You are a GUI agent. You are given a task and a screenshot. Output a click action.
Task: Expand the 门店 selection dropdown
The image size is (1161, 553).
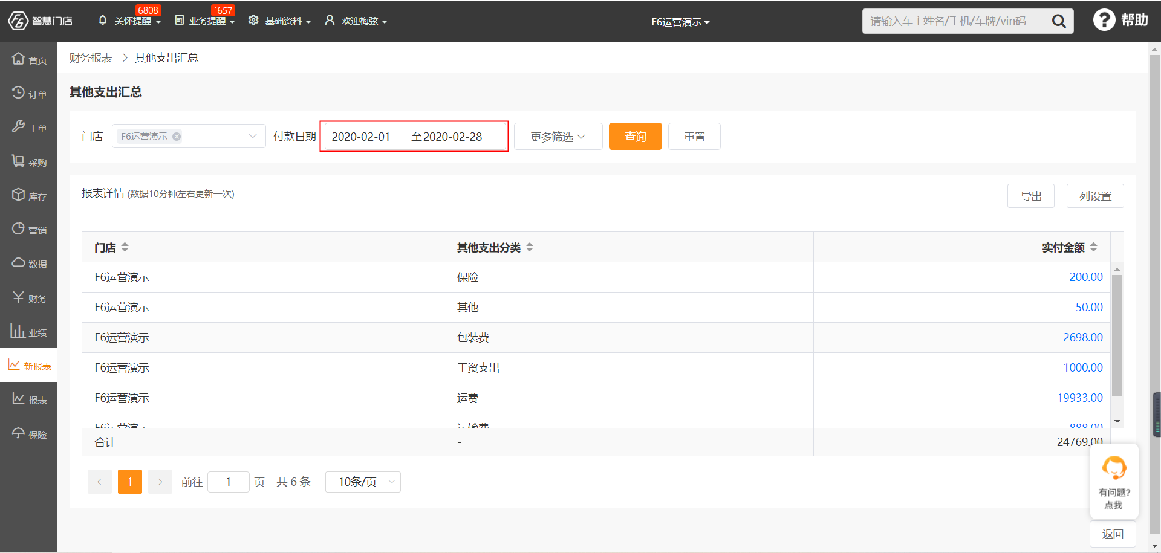tap(189, 136)
